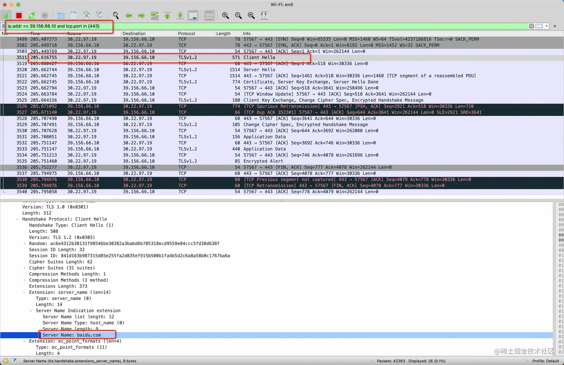Image resolution: width=564 pixels, height=365 pixels.
Task: Select packet 3529 Change Cipher Spec row
Action: click(x=282, y=125)
